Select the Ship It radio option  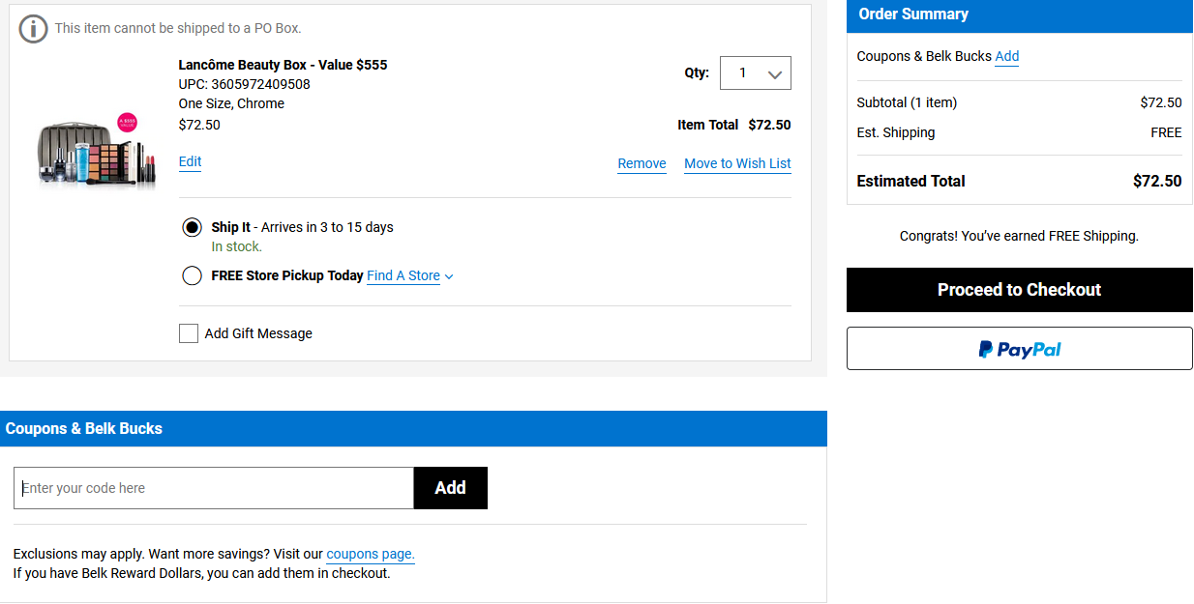coord(192,227)
